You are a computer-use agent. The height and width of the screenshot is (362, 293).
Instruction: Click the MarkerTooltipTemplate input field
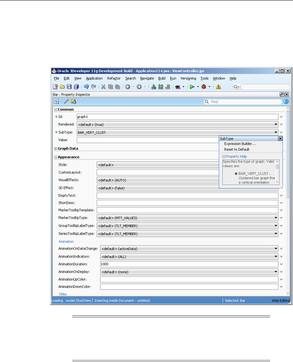point(187,210)
